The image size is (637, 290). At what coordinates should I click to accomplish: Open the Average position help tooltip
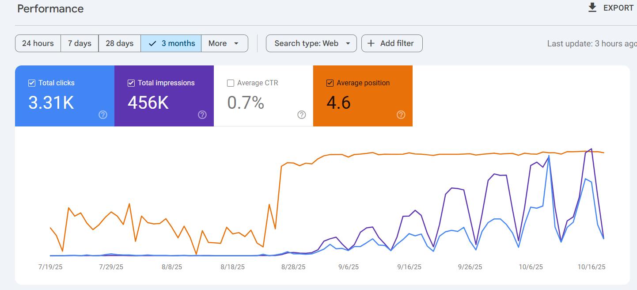(401, 114)
